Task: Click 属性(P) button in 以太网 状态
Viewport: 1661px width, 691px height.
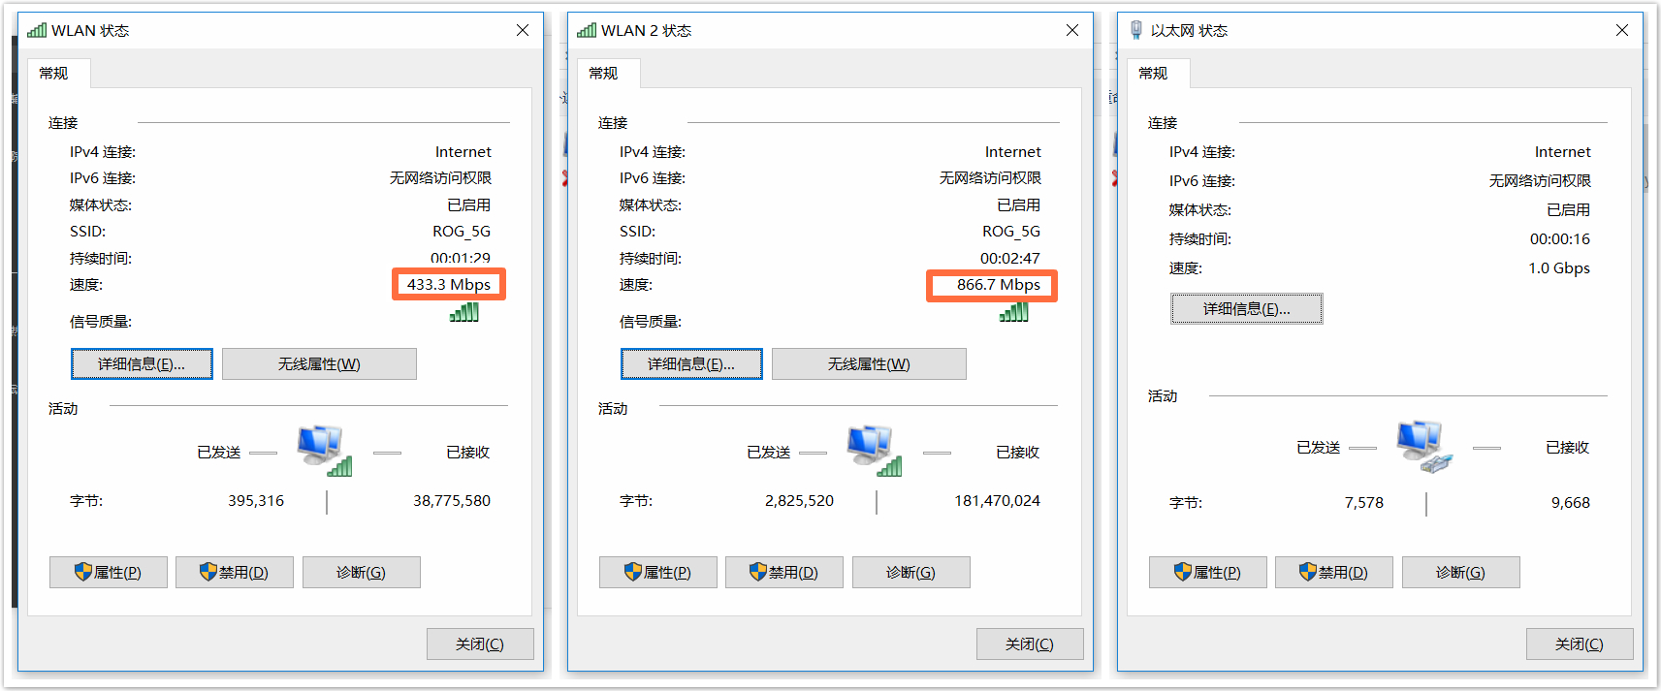Action: [1208, 573]
